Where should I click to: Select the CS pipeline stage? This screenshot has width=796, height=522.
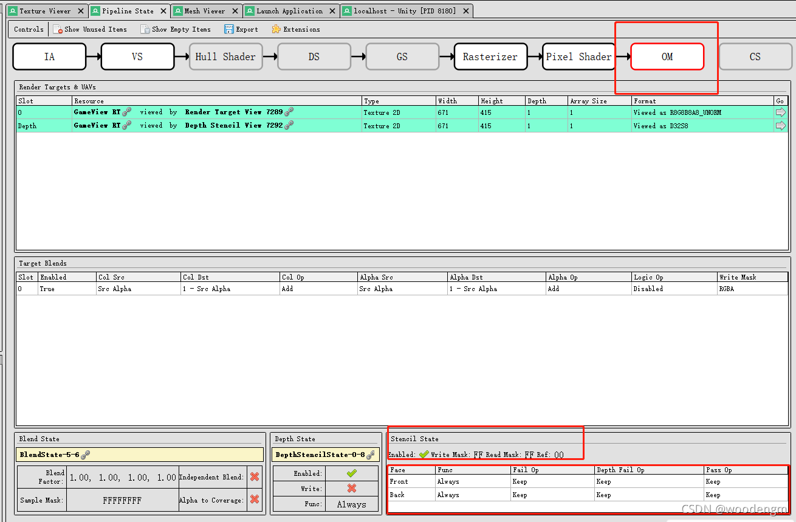tap(755, 57)
